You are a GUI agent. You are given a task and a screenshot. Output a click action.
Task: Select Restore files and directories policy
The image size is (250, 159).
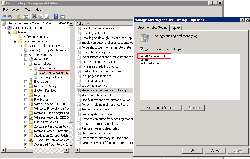(100, 128)
